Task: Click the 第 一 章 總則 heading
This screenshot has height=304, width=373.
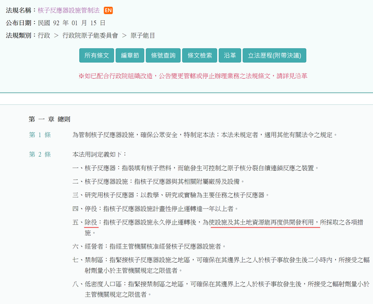Action: click(x=50, y=119)
